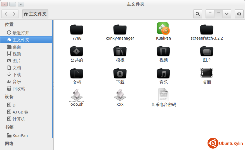Image resolution: width=245 pixels, height=150 pixels.
Task: Click the 主文件夹 path bar button
Action: 35,14
